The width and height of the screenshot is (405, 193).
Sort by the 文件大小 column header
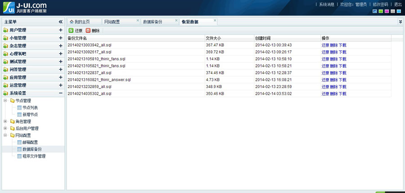click(213, 38)
